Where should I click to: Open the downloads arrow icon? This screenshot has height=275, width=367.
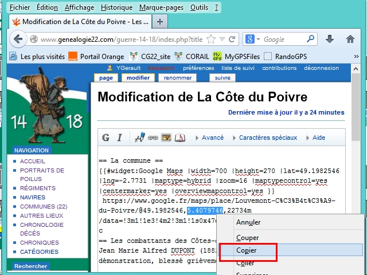[x=330, y=39]
